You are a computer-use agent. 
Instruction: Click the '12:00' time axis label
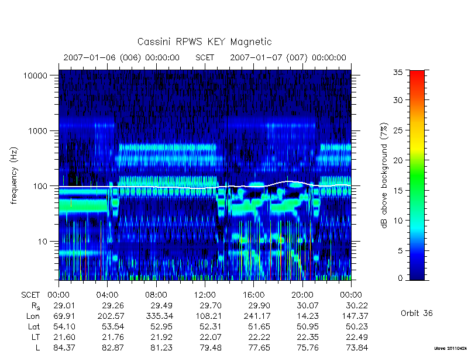(205, 295)
